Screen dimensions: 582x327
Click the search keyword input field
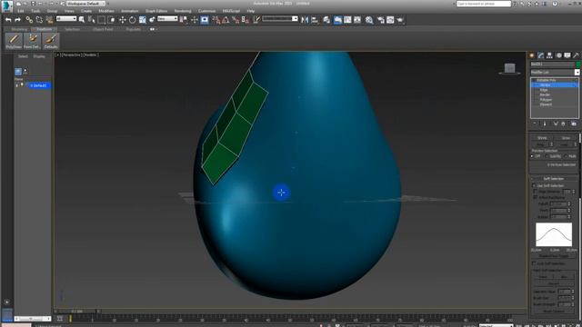pos(484,4)
